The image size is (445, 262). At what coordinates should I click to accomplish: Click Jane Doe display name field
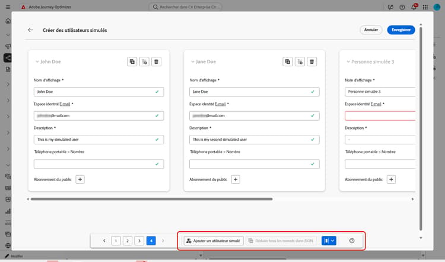coord(255,92)
